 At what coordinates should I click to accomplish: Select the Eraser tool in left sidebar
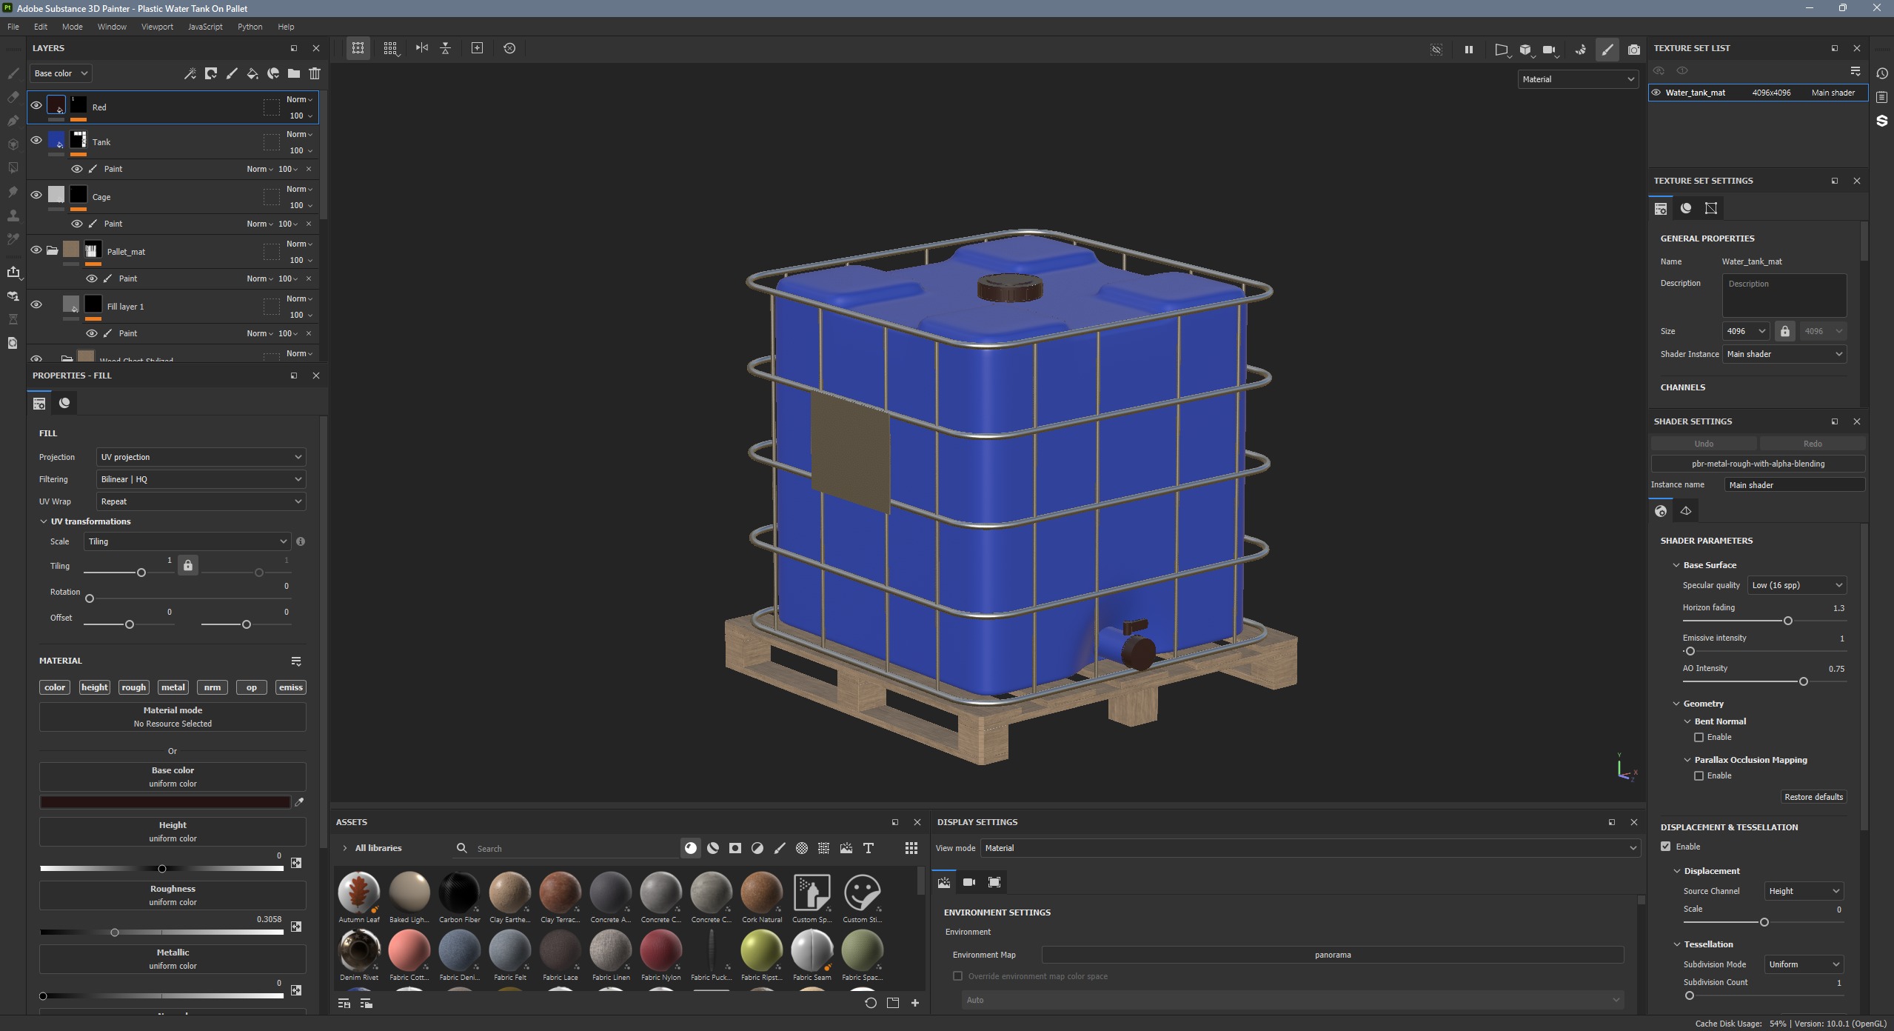[x=13, y=97]
